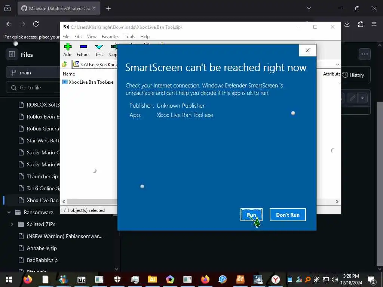This screenshot has height=287, width=383.
Task: Open the Help menu in 7-Zip
Action: click(x=145, y=37)
